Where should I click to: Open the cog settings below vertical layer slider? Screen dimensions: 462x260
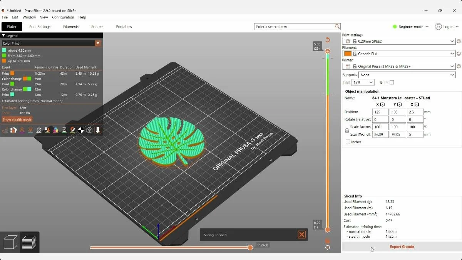328,247
